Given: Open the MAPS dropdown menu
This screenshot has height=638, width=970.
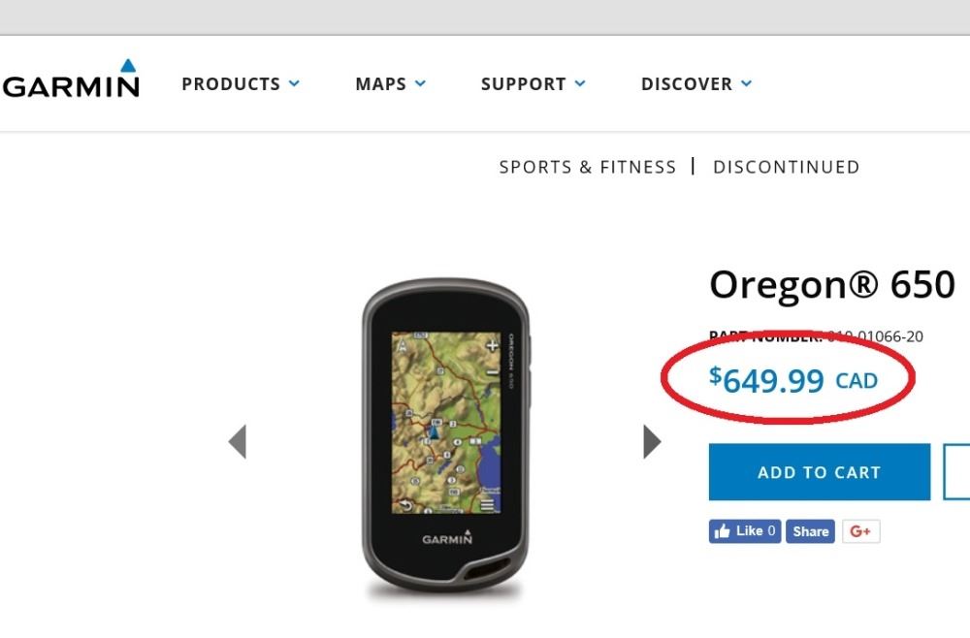Looking at the screenshot, I should [x=390, y=84].
